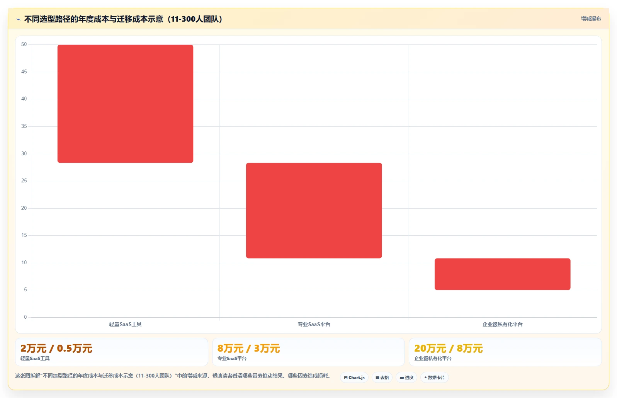The width and height of the screenshot is (617, 398).
Task: Click the chart title icon in the header
Action: pyautogui.click(x=18, y=19)
